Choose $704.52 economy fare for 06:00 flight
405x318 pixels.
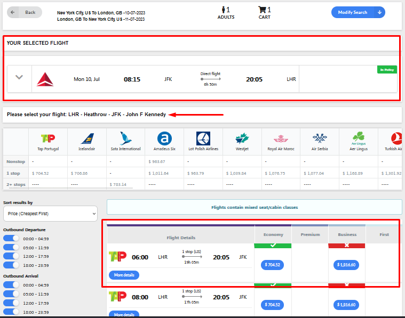click(x=272, y=265)
